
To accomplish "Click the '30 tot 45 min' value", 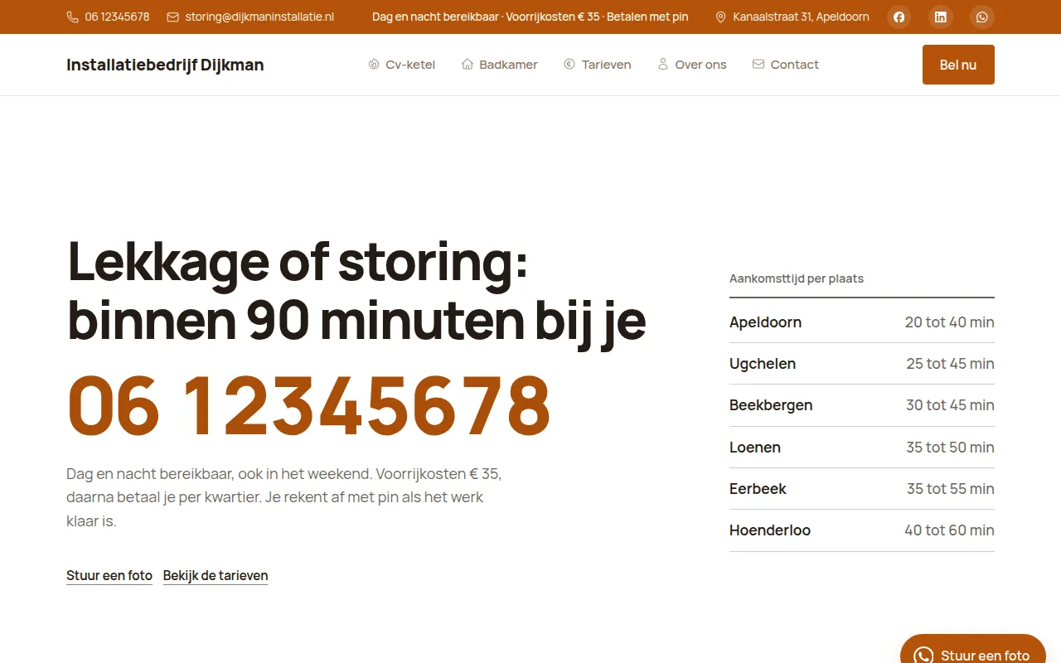I will (x=951, y=405).
